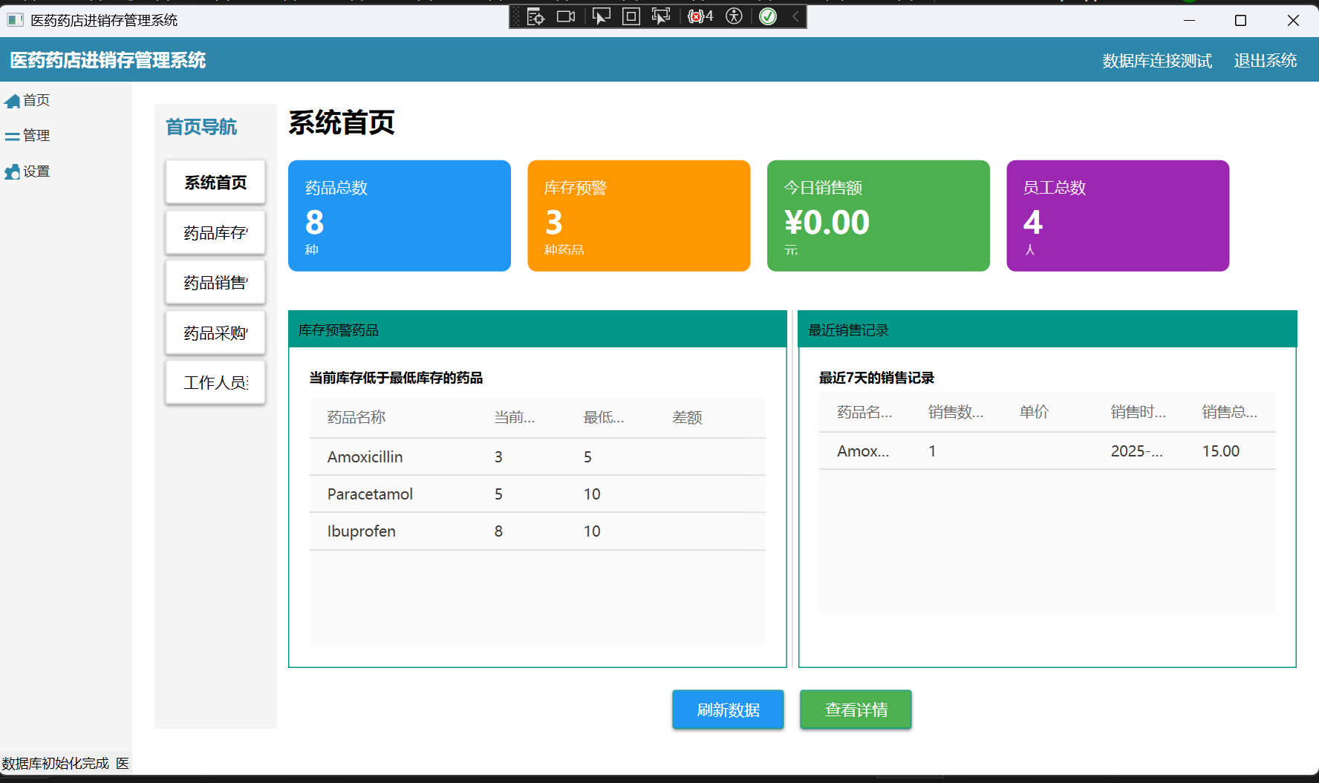Image resolution: width=1319 pixels, height=783 pixels.
Task: Click the purple 员工总数 card
Action: tap(1118, 216)
